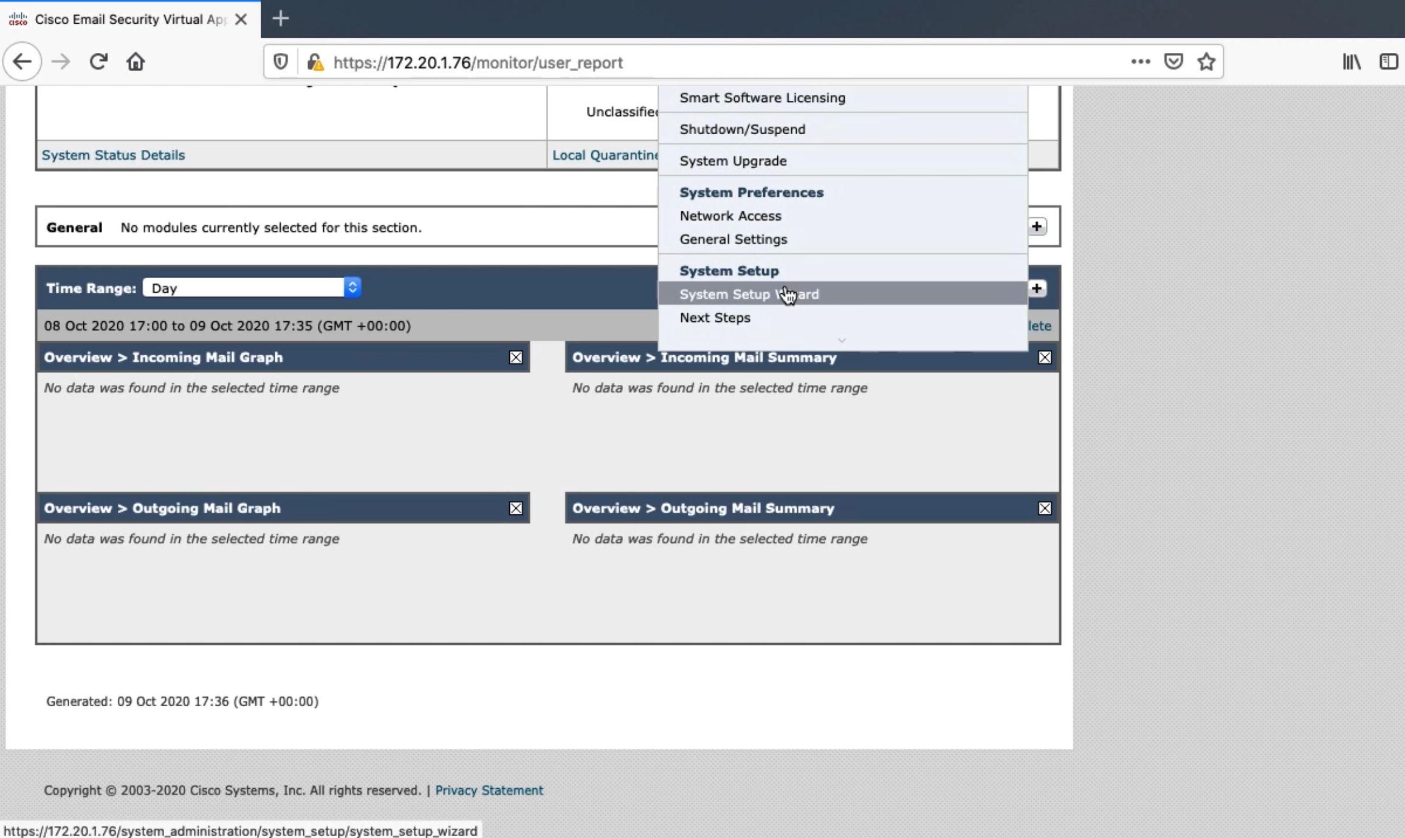Screen dimensions: 1405x838
Task: Open the Time Range dropdown
Action: click(x=252, y=288)
